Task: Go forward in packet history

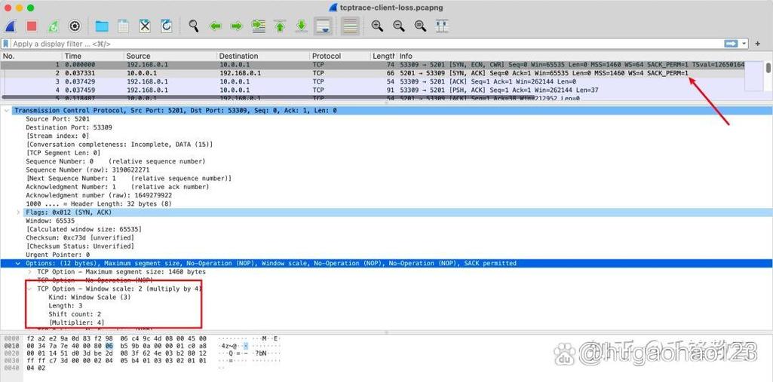Action: (237, 26)
